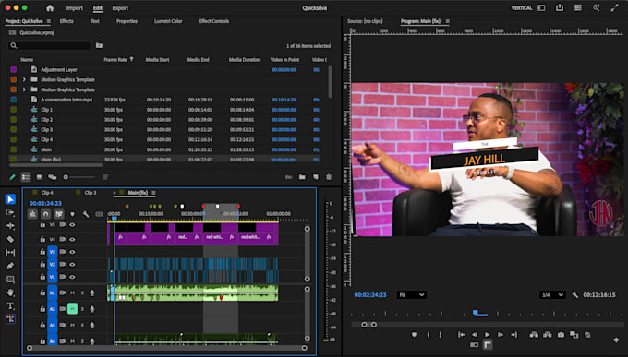This screenshot has width=628, height=357.
Task: Click the Play button in Program monitor
Action: [x=488, y=335]
